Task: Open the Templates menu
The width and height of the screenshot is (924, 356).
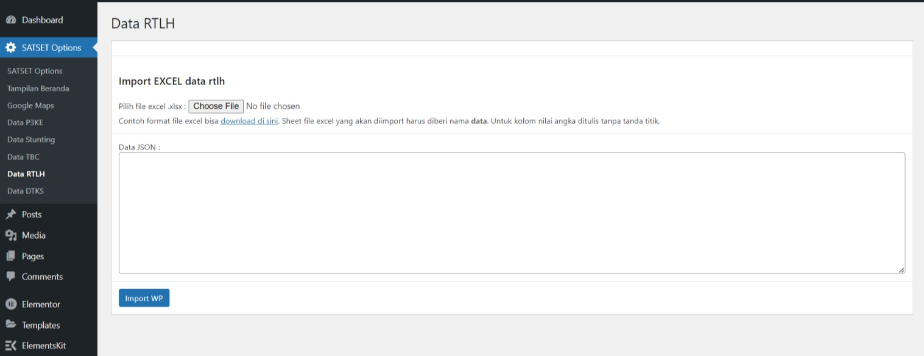Action: pos(49,325)
